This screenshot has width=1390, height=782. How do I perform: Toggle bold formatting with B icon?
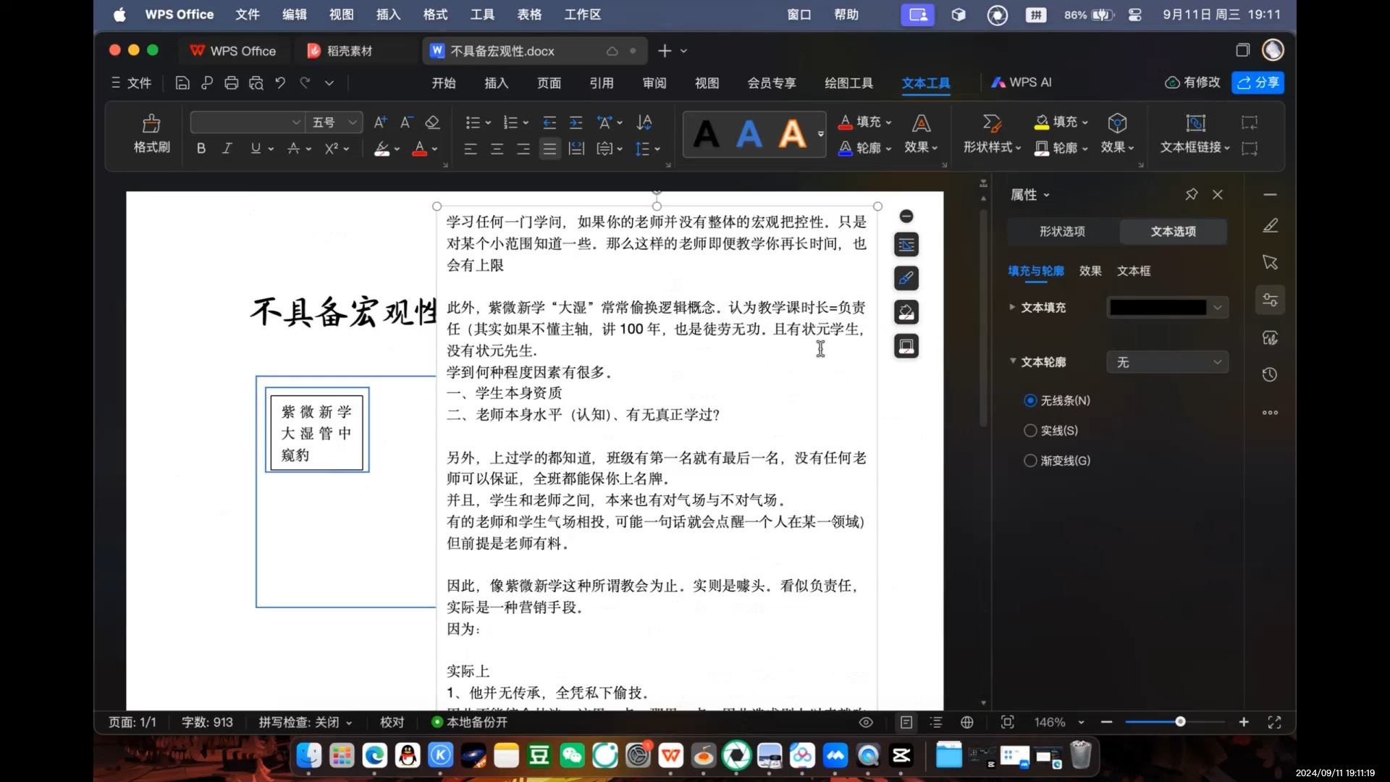click(x=201, y=148)
